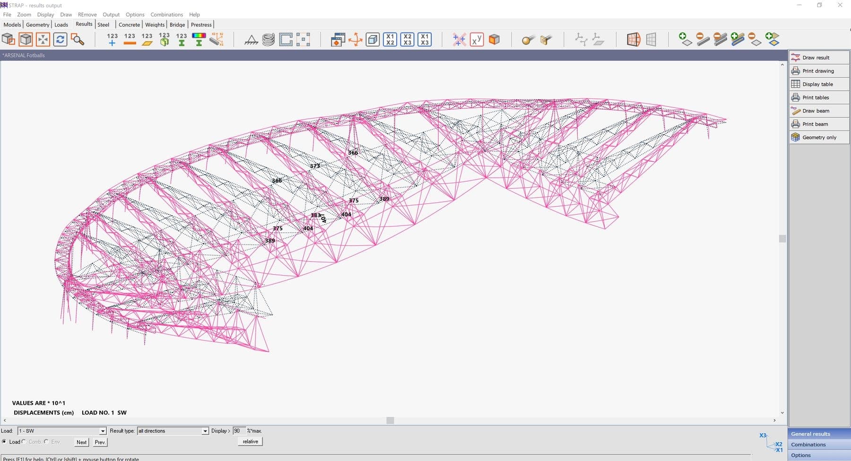Open the Combinations menu
The image size is (851, 461).
click(x=166, y=15)
